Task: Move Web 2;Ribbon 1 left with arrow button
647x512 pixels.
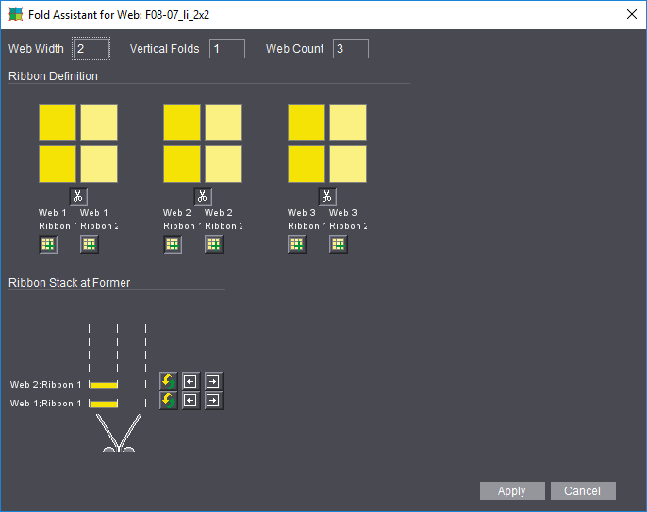Action: coord(191,382)
